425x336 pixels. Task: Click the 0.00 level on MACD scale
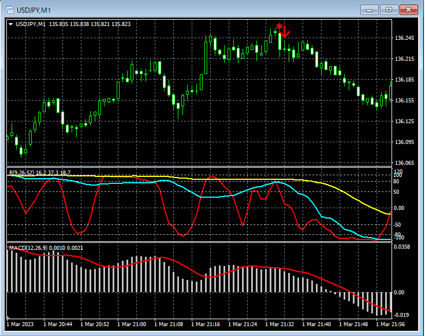(x=400, y=293)
